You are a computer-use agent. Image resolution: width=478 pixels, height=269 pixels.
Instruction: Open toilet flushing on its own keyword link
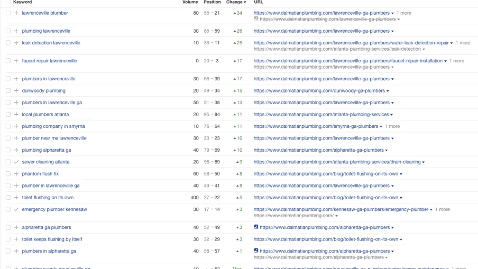coord(48,198)
